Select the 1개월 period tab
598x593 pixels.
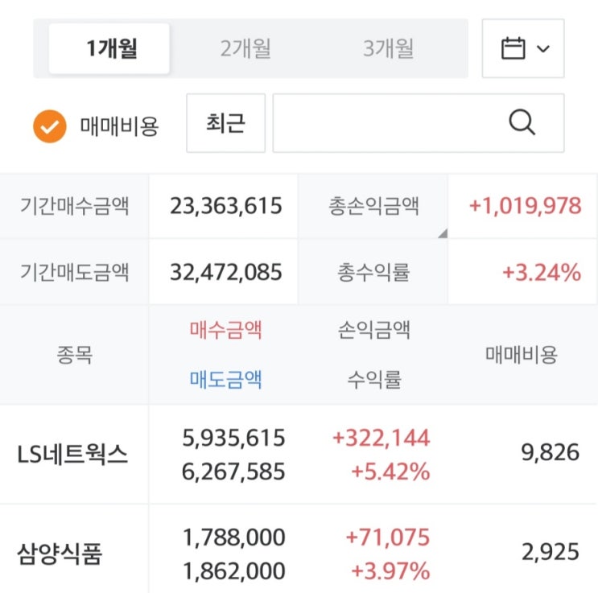(111, 48)
